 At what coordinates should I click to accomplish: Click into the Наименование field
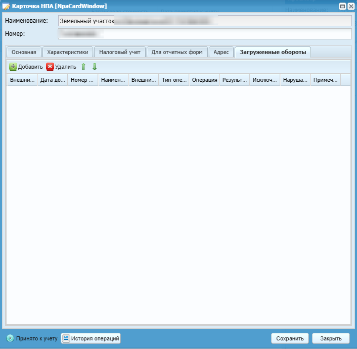[204, 21]
